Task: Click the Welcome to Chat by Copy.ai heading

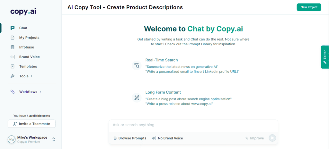Action: 193,29
